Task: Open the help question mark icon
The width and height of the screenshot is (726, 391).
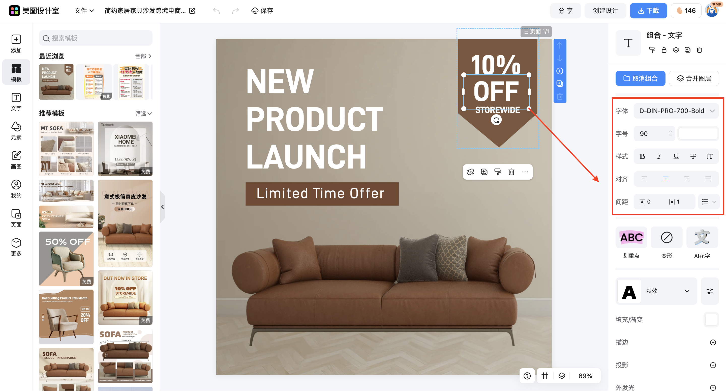Action: point(527,376)
